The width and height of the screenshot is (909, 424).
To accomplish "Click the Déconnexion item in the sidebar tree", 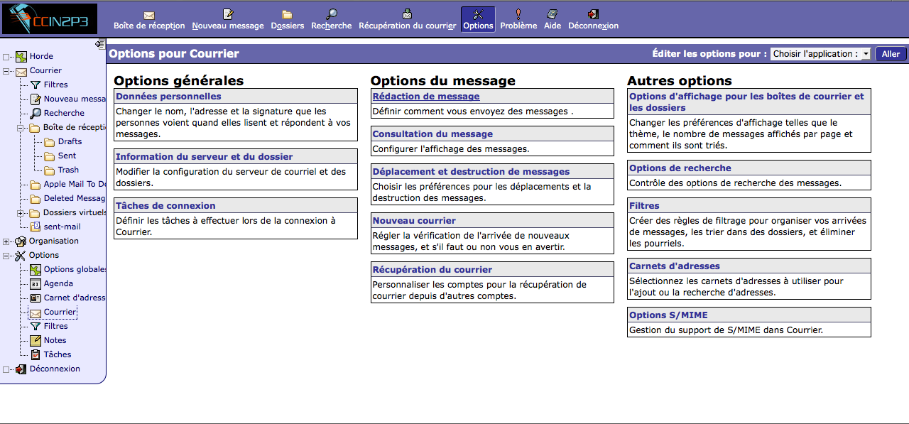I will click(55, 369).
